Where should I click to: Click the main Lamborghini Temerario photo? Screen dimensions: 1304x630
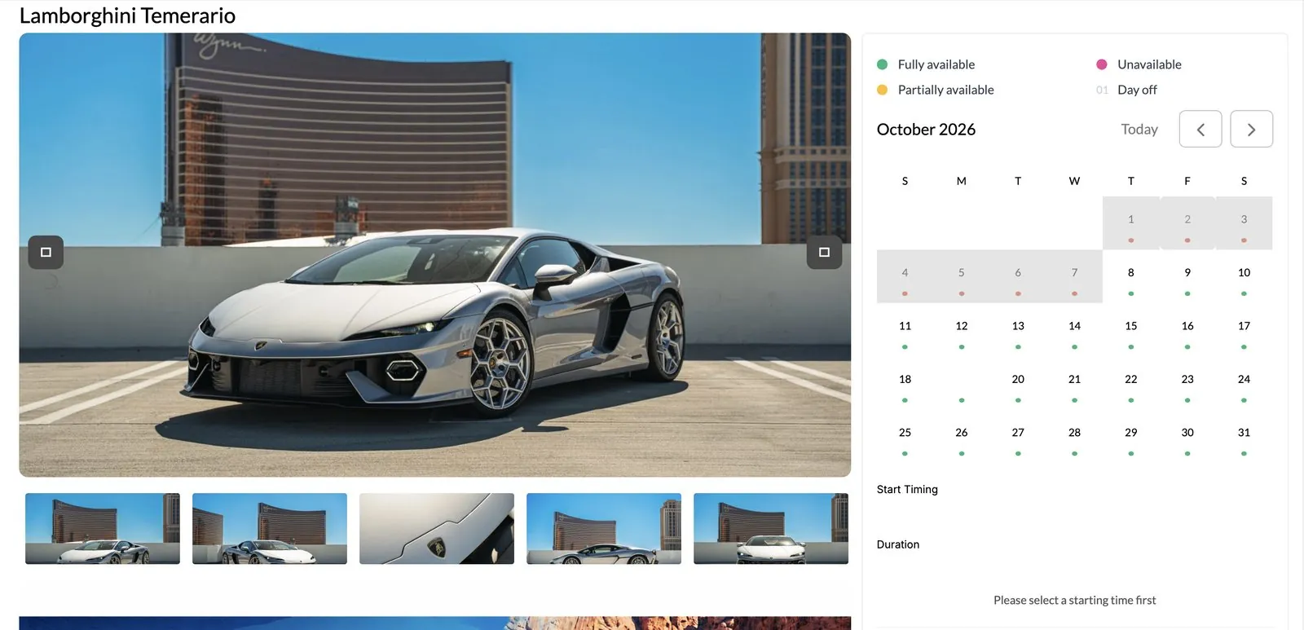point(434,254)
